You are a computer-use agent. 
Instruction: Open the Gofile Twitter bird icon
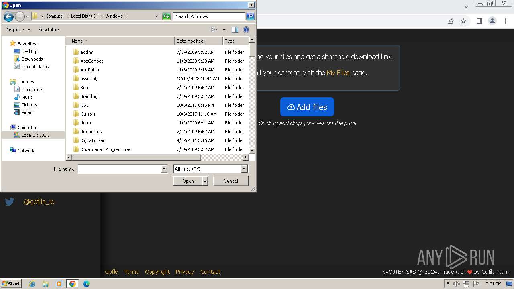click(10, 201)
